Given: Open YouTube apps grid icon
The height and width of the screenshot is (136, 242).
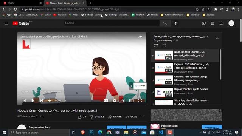Looking at the screenshot, I should pos(213,23).
